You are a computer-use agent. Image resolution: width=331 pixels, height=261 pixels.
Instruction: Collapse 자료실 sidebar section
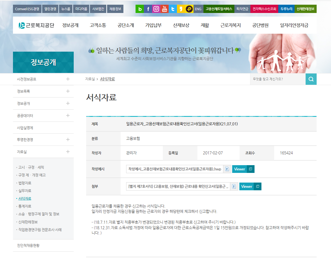[x=68, y=152]
